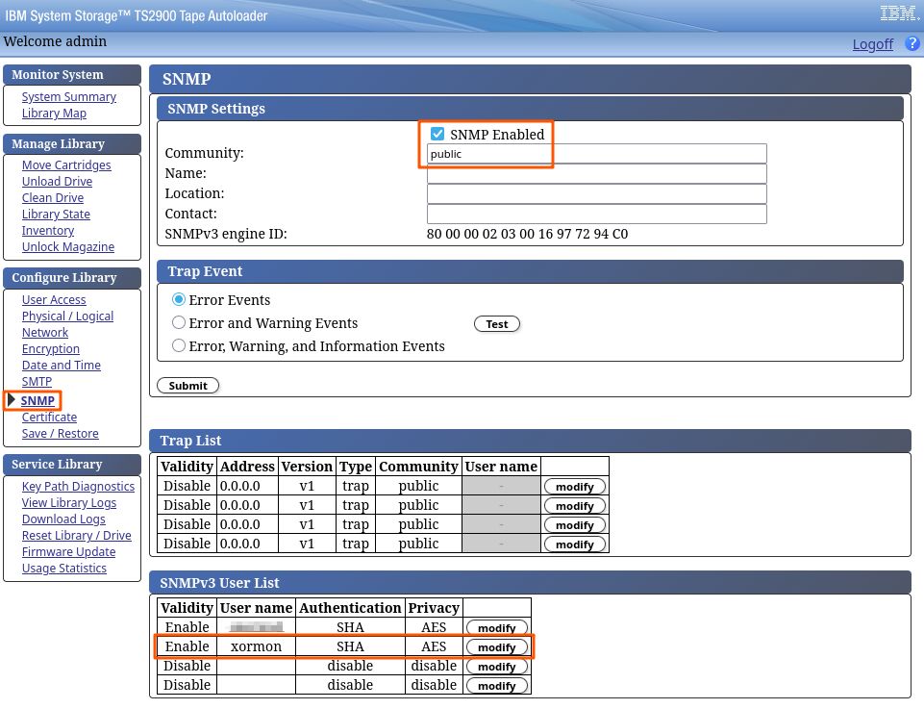Open the SNMP menu item in sidebar
This screenshot has width=924, height=709.
coord(37,400)
